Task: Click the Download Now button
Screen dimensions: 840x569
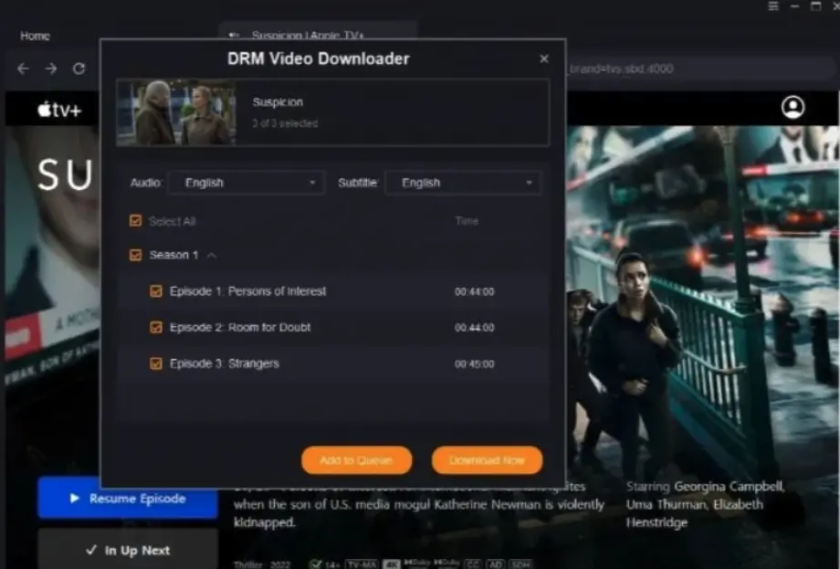Action: click(x=487, y=459)
